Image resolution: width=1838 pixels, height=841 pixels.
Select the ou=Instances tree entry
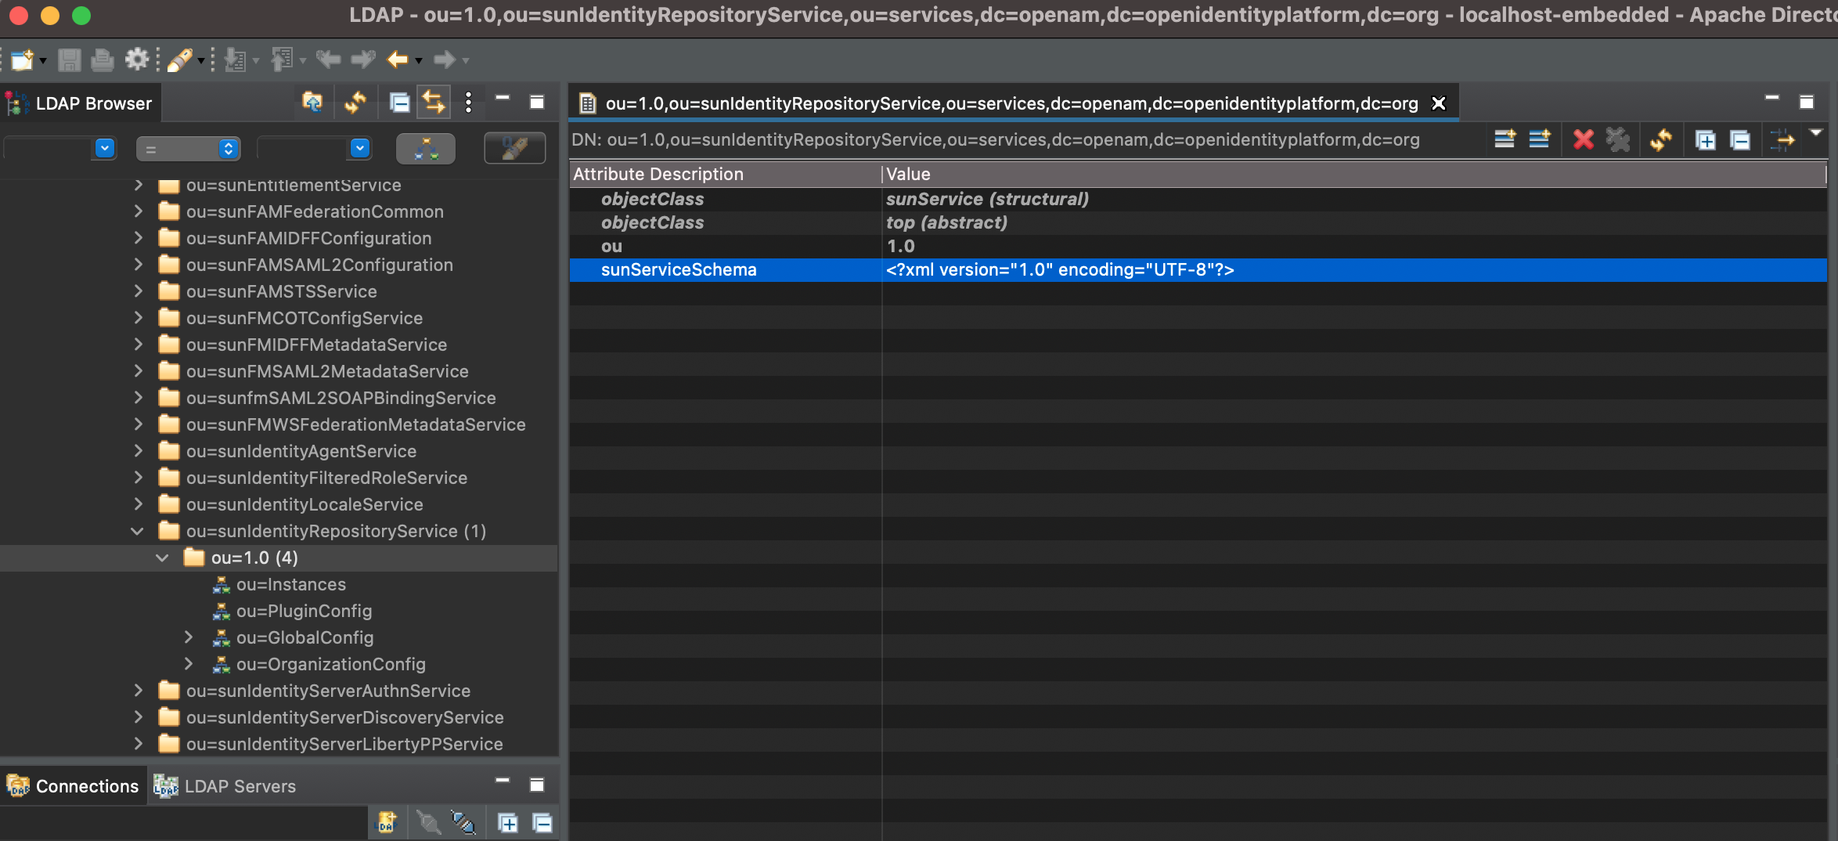290,584
